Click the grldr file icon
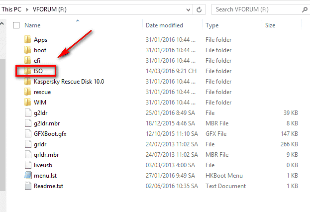The height and width of the screenshot is (212, 310). (x=28, y=144)
